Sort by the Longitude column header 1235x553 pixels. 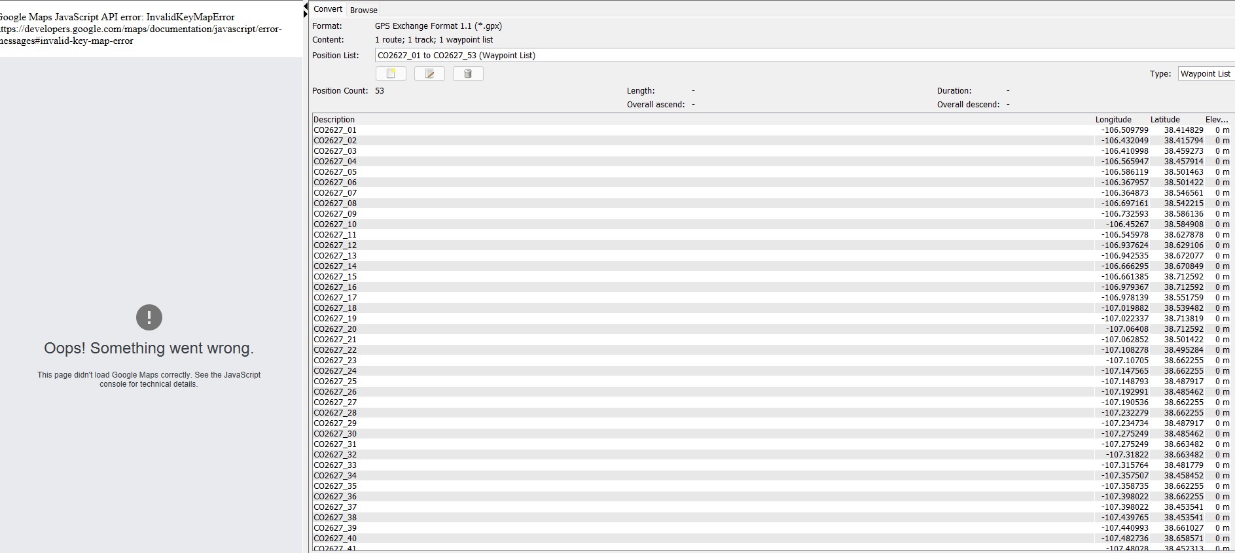coord(1113,120)
